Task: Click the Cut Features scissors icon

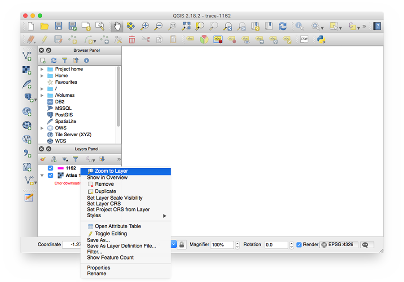Action: tap(146, 39)
